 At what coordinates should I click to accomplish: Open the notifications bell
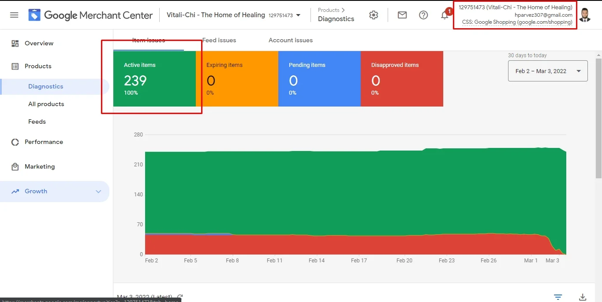(445, 15)
